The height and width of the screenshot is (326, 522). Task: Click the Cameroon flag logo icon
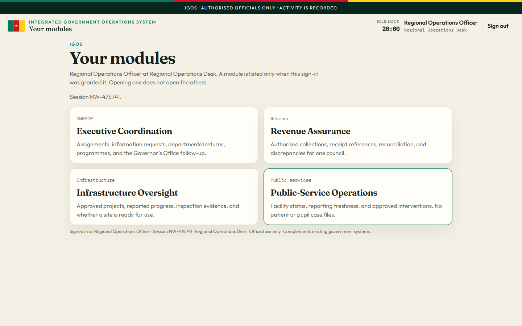tap(16, 26)
